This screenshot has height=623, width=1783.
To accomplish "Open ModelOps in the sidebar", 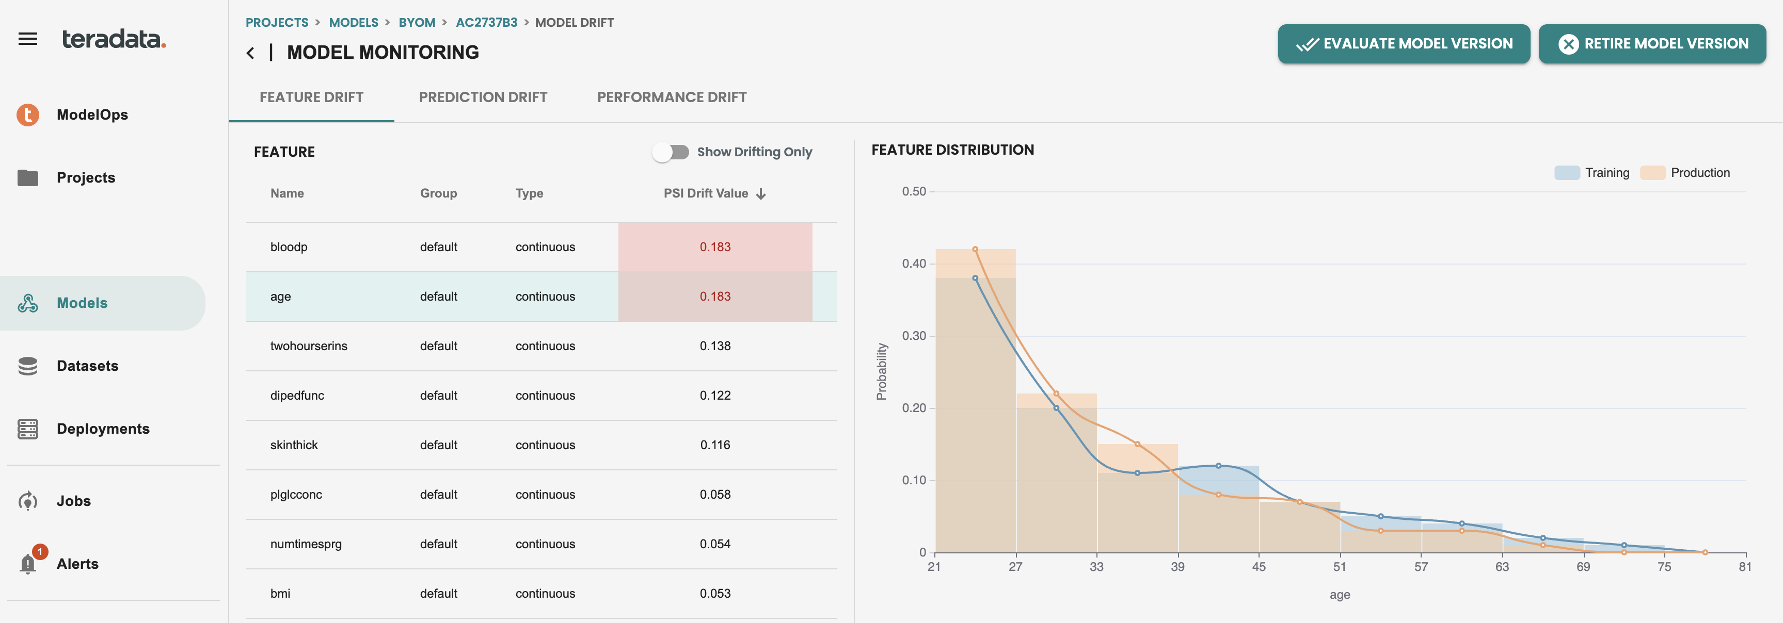I will [92, 115].
